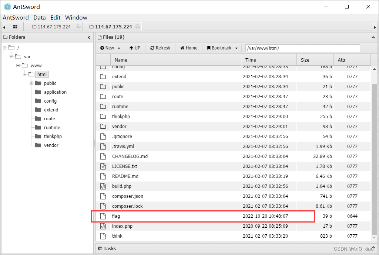Expand the Tasks panel chevron
379x255 pixels.
tap(373, 248)
